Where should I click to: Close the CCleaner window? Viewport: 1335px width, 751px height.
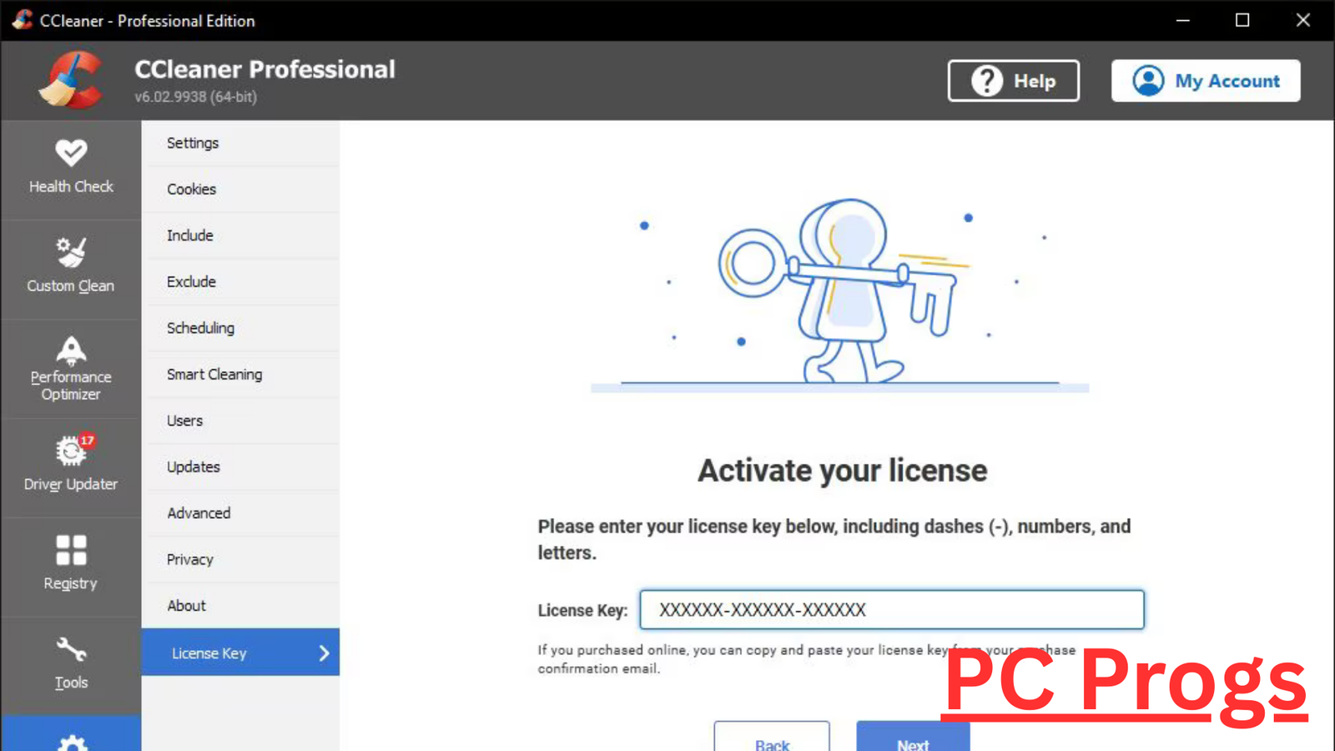[1302, 20]
